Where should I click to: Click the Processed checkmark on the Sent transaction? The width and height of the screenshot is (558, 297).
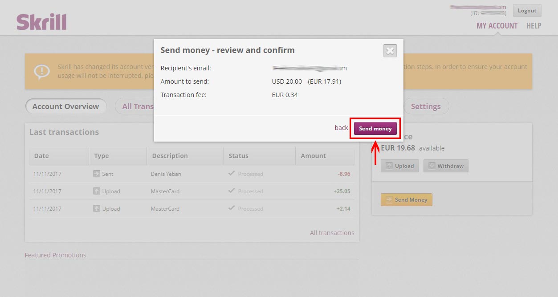tap(231, 174)
